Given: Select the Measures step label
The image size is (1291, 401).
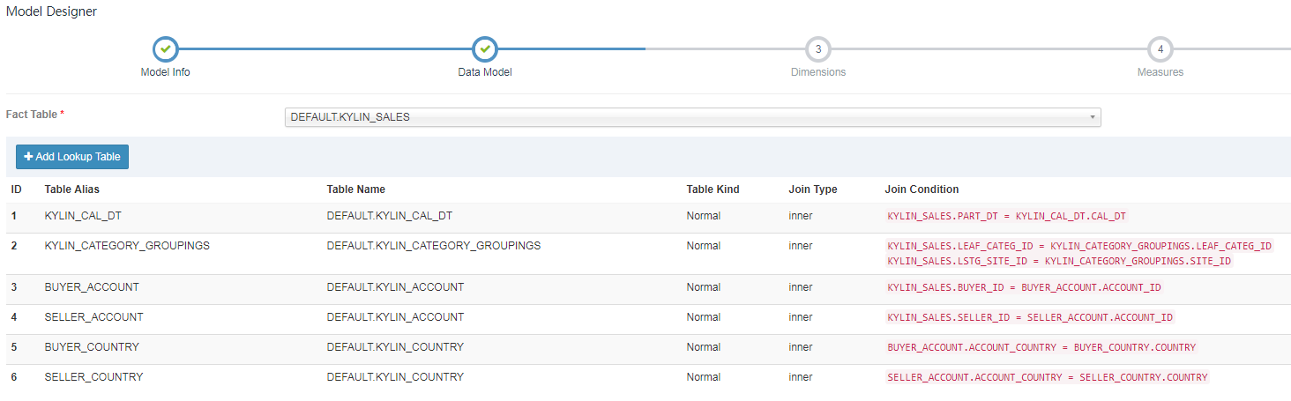Looking at the screenshot, I should (1160, 72).
